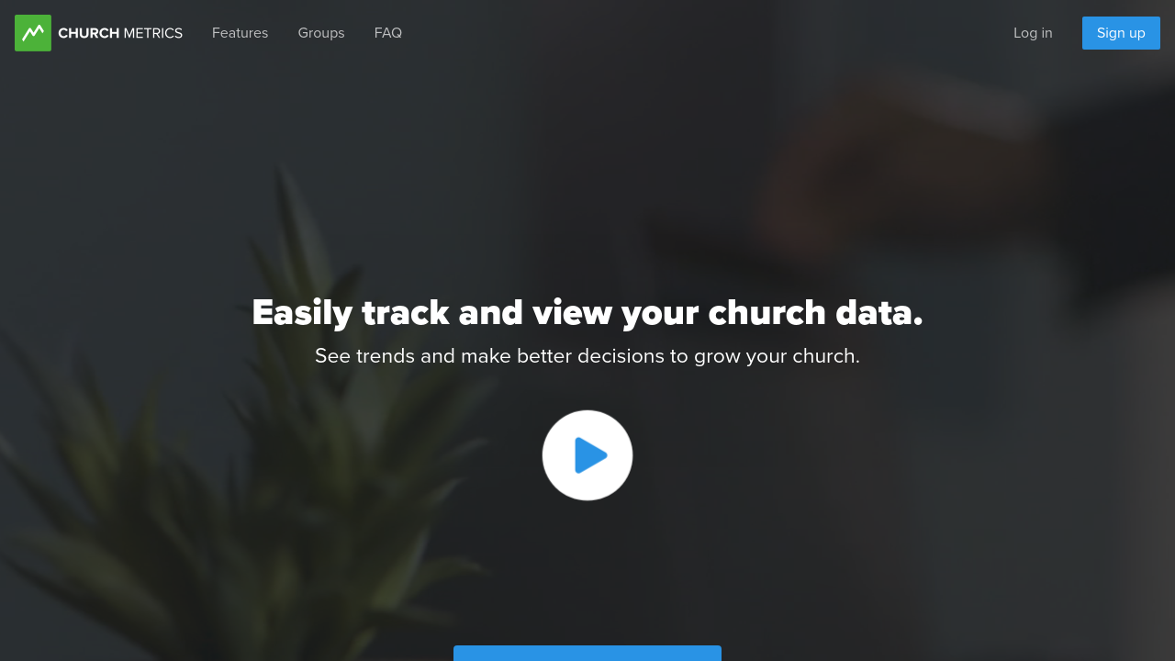Click the green Church Metrics logo icon
The height and width of the screenshot is (661, 1175).
33,33
